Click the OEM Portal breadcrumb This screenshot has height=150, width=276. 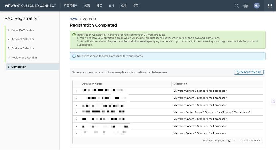tap(90, 19)
